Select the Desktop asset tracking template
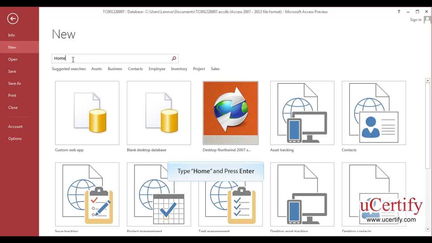The image size is (432, 243). tap(302, 194)
